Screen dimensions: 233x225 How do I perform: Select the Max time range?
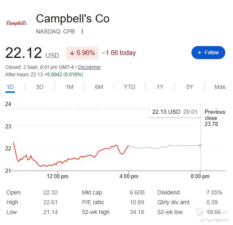(x=220, y=87)
